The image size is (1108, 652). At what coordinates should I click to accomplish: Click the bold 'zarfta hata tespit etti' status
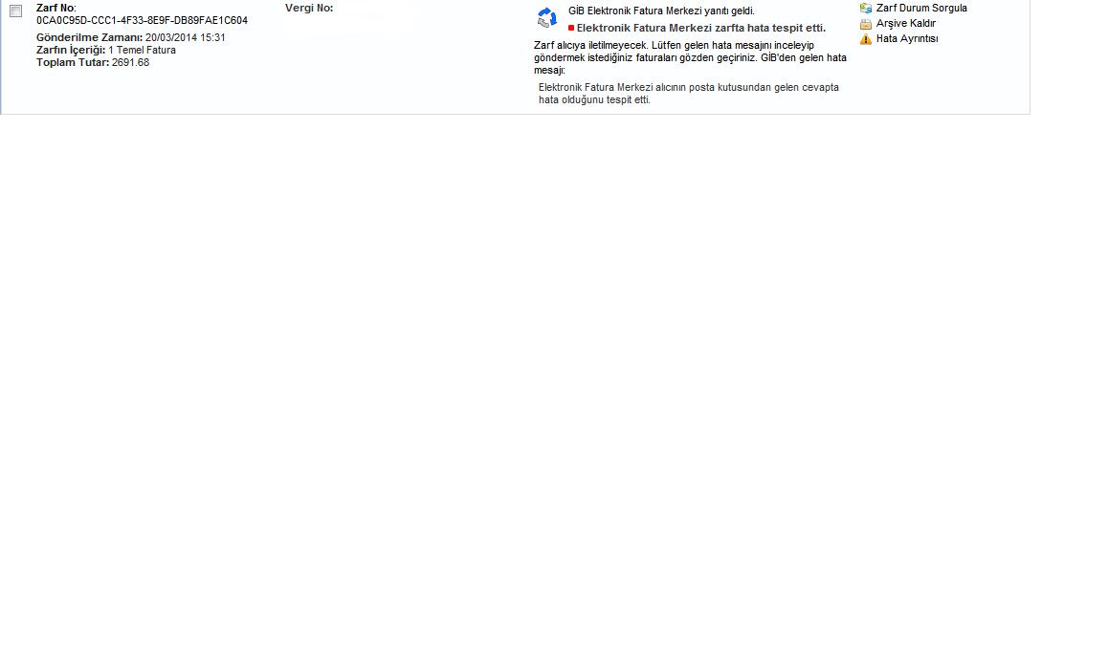tap(700, 28)
